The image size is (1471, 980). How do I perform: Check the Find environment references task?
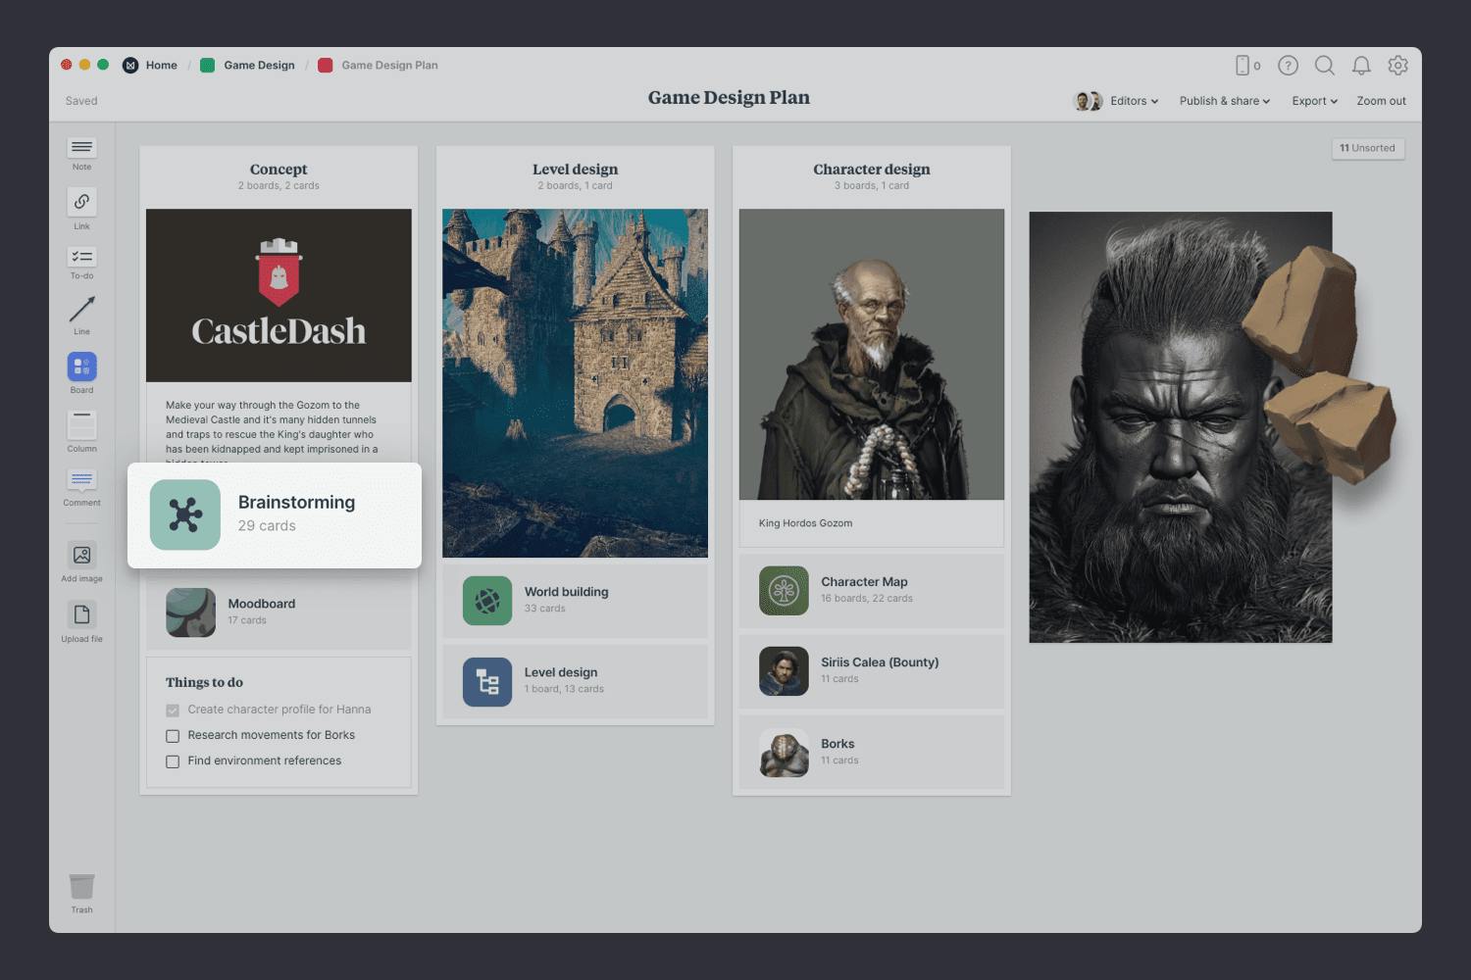173,760
